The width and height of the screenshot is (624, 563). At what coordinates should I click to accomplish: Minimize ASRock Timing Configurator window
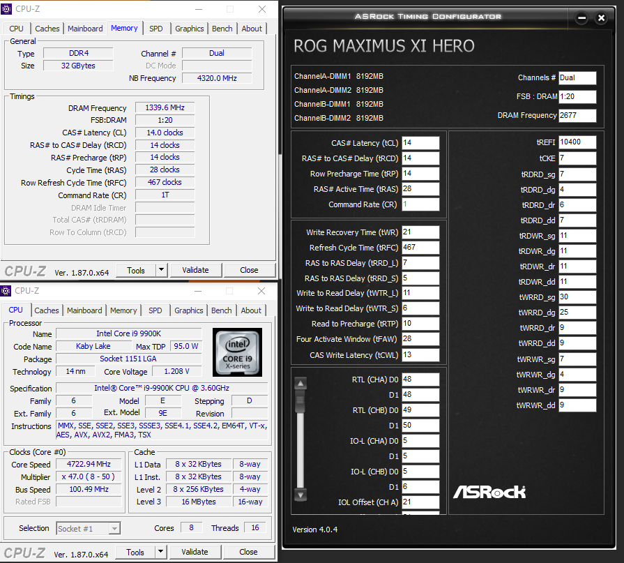click(x=581, y=18)
